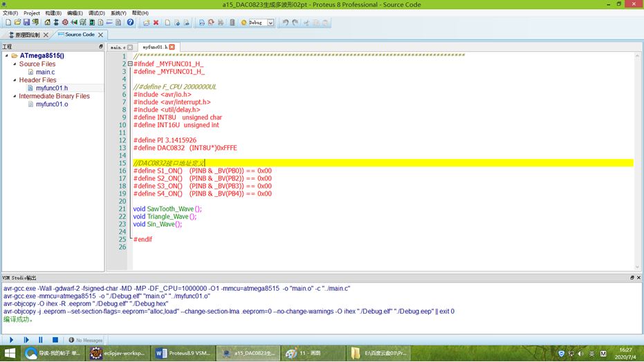
Task: Open the volume icon in system tray
Action: point(581,354)
